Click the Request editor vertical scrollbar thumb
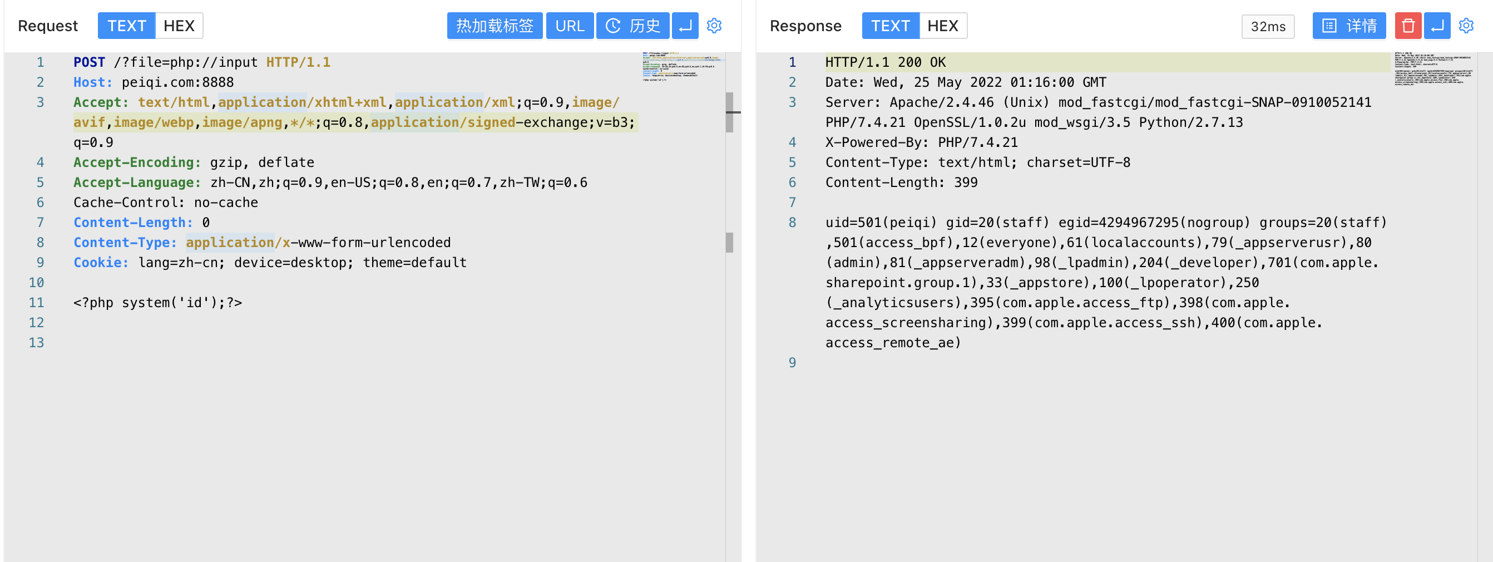1493x562 pixels. [730, 112]
